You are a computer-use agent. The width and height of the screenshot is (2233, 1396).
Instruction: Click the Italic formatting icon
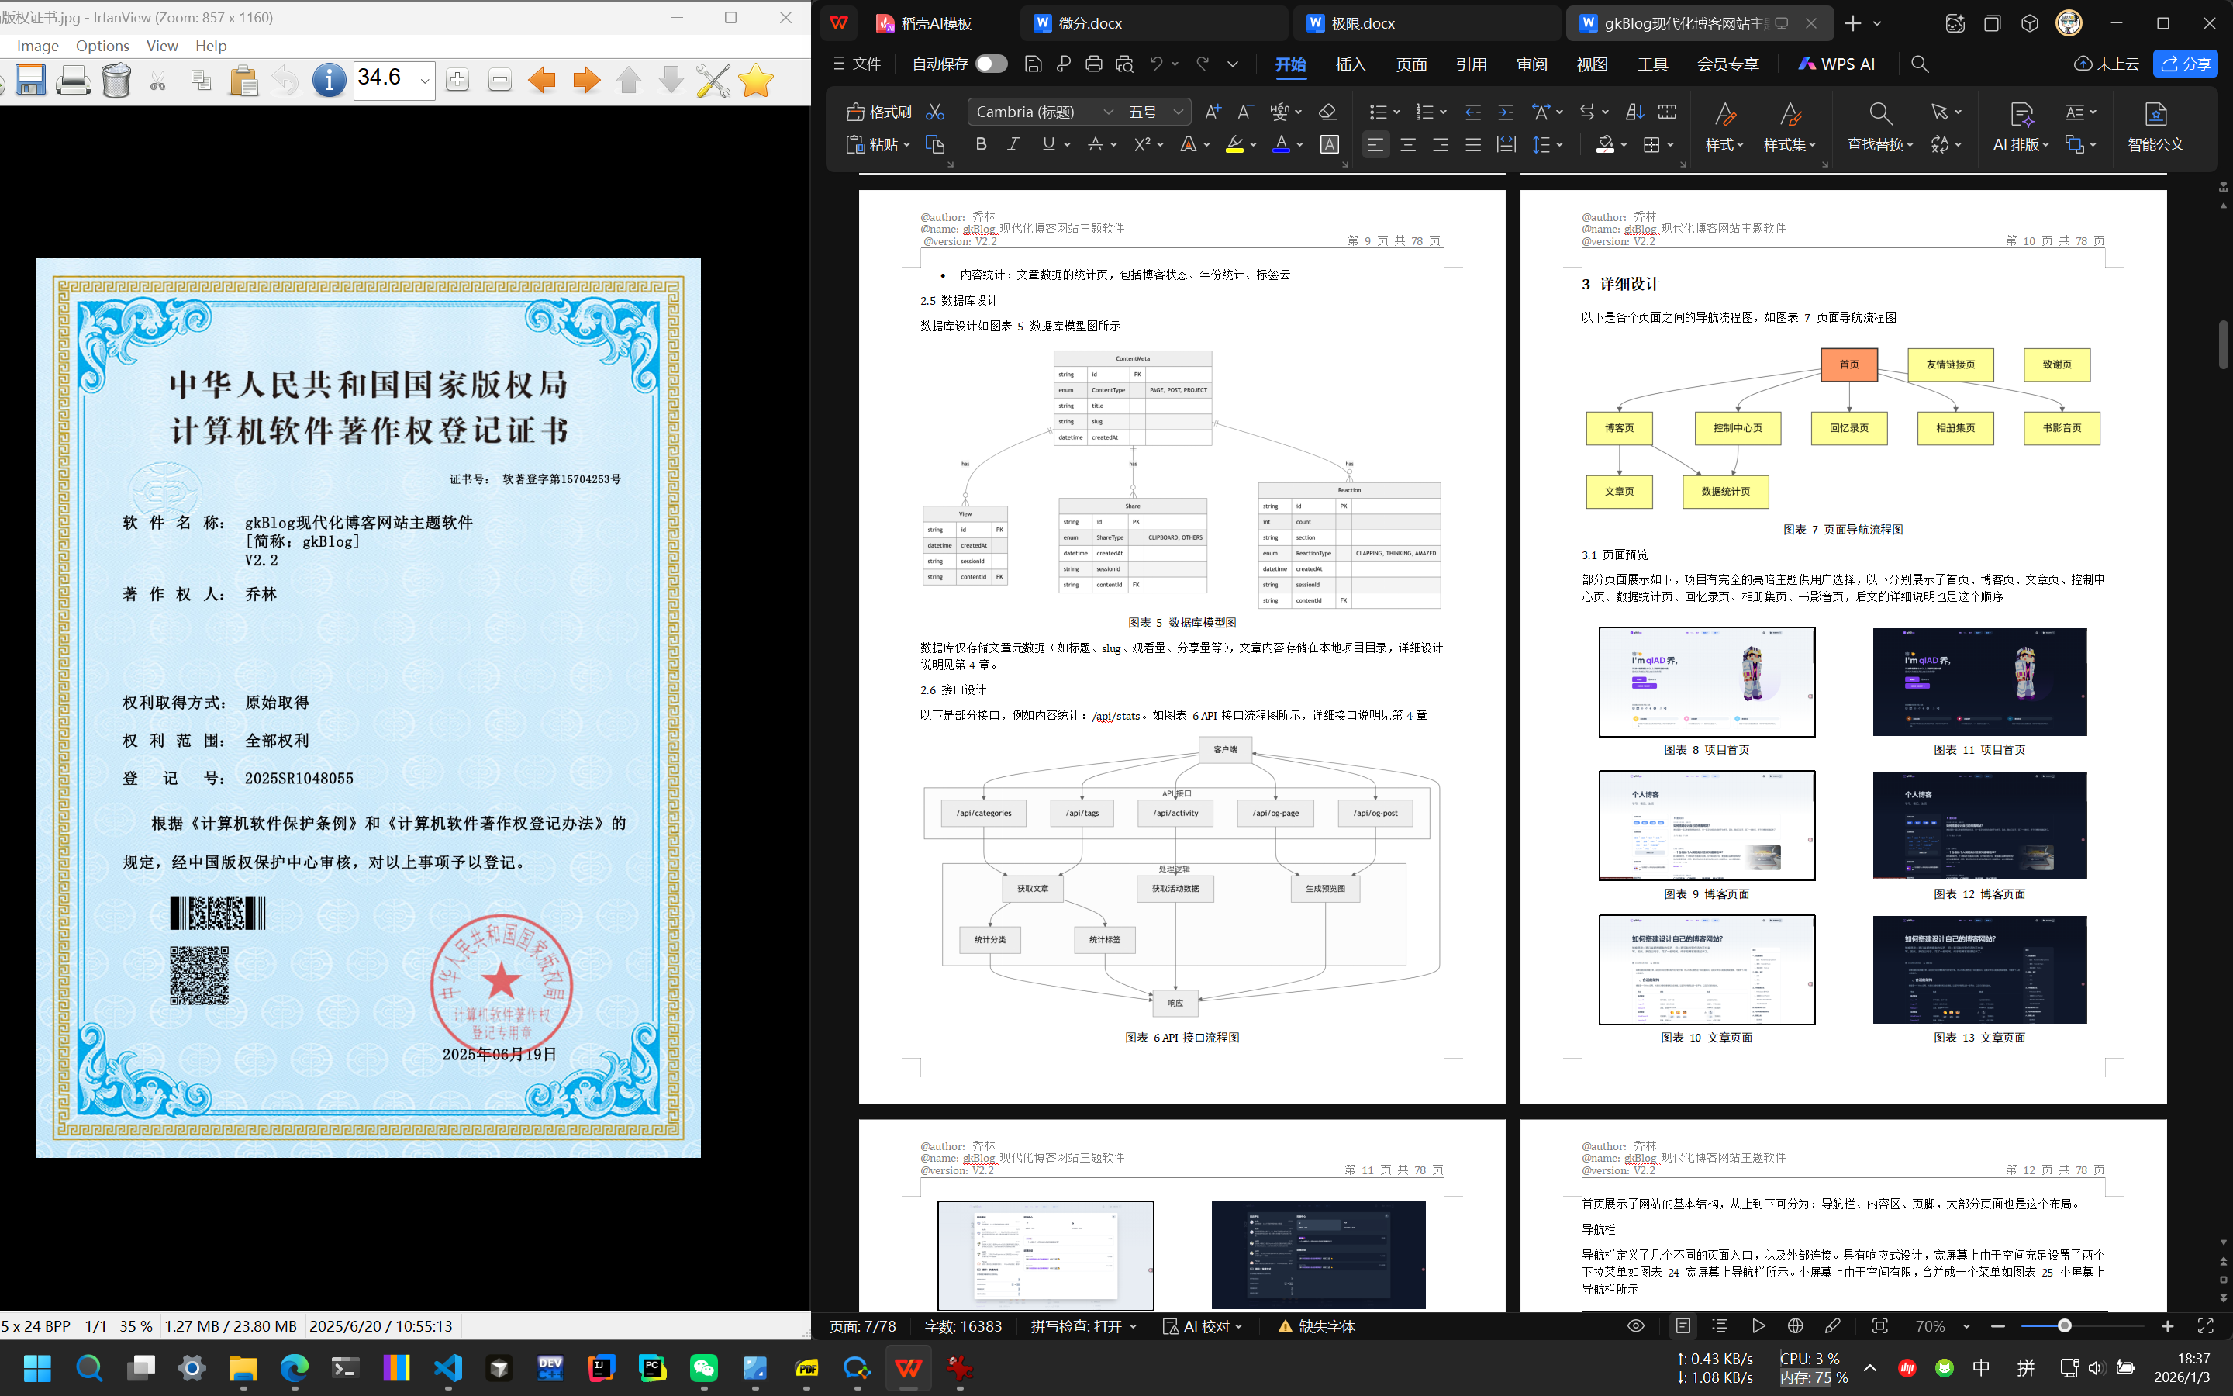pos(1013,144)
